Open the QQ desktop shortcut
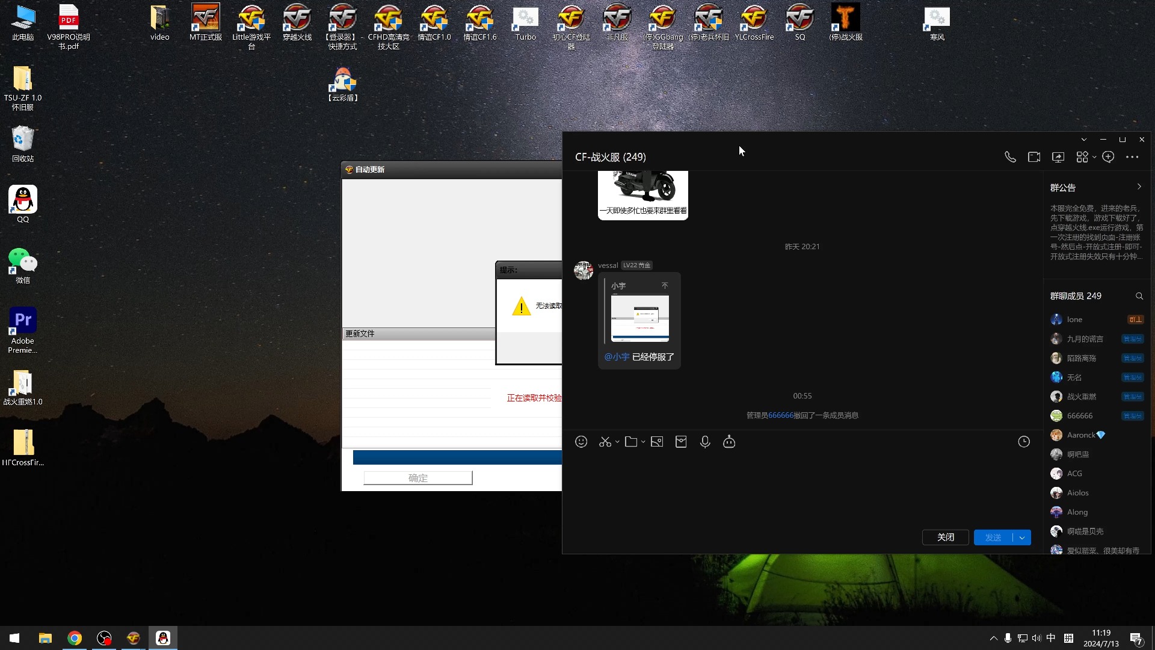 tap(23, 204)
